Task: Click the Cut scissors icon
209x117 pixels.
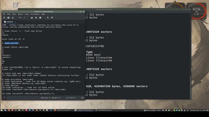Action: pyautogui.click(x=32, y=18)
